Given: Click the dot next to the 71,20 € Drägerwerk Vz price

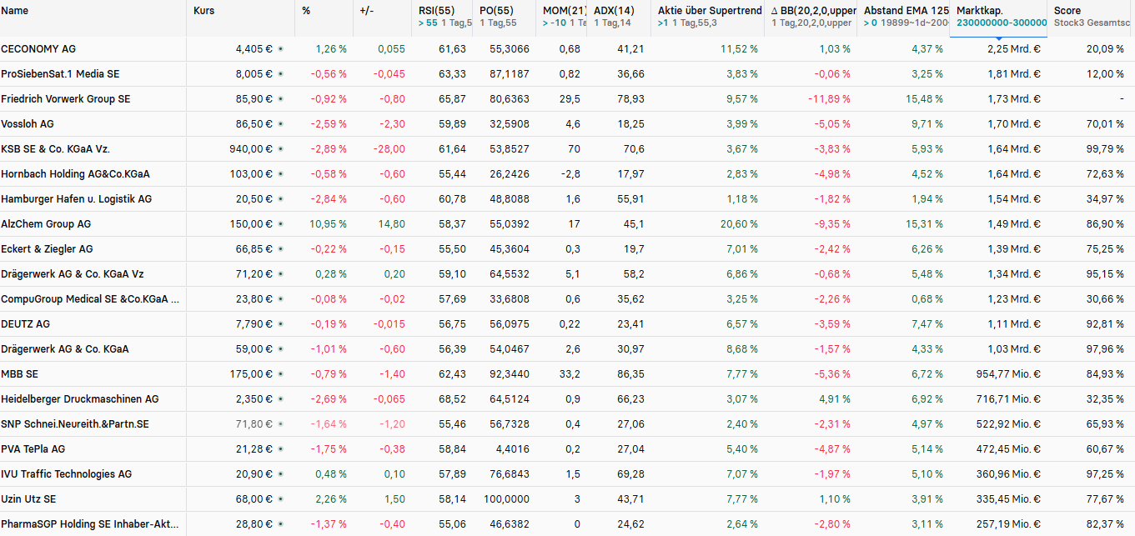Looking at the screenshot, I should [x=280, y=274].
